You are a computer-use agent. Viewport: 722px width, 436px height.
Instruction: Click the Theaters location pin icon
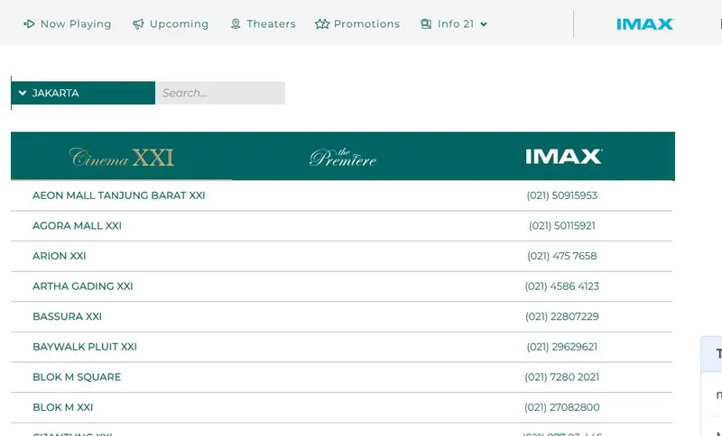[236, 24]
